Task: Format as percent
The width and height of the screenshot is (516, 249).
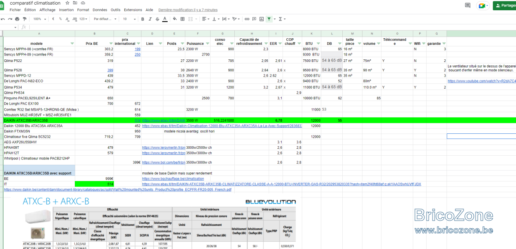Action: pyautogui.click(x=61, y=19)
